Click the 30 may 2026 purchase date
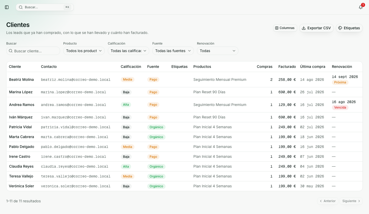The height and width of the screenshot is (214, 369). tap(312, 186)
